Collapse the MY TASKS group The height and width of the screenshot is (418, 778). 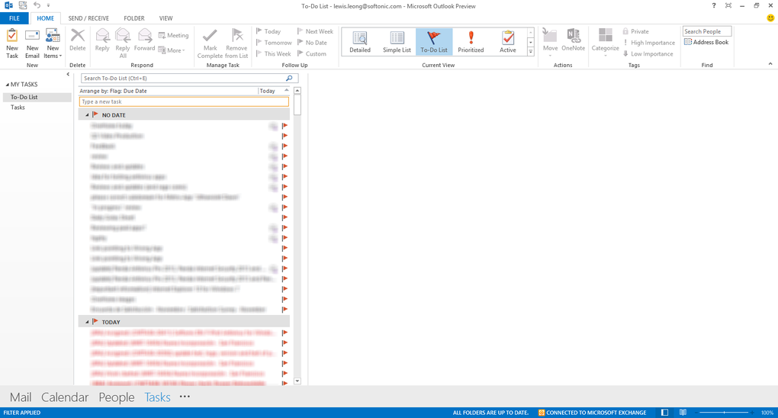point(8,85)
